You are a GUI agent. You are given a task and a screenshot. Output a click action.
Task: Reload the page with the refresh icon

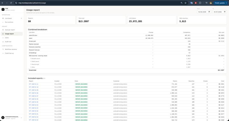pyautogui.click(x=11, y=3)
